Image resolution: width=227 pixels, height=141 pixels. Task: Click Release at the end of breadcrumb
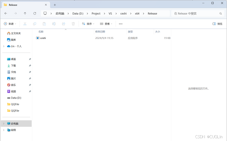(x=152, y=13)
